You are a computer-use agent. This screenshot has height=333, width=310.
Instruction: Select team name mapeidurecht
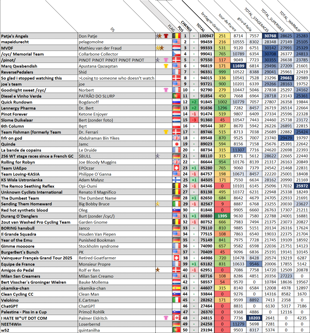[15, 42]
